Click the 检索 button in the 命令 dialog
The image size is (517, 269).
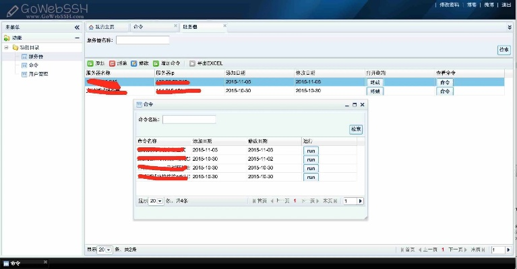click(x=356, y=129)
